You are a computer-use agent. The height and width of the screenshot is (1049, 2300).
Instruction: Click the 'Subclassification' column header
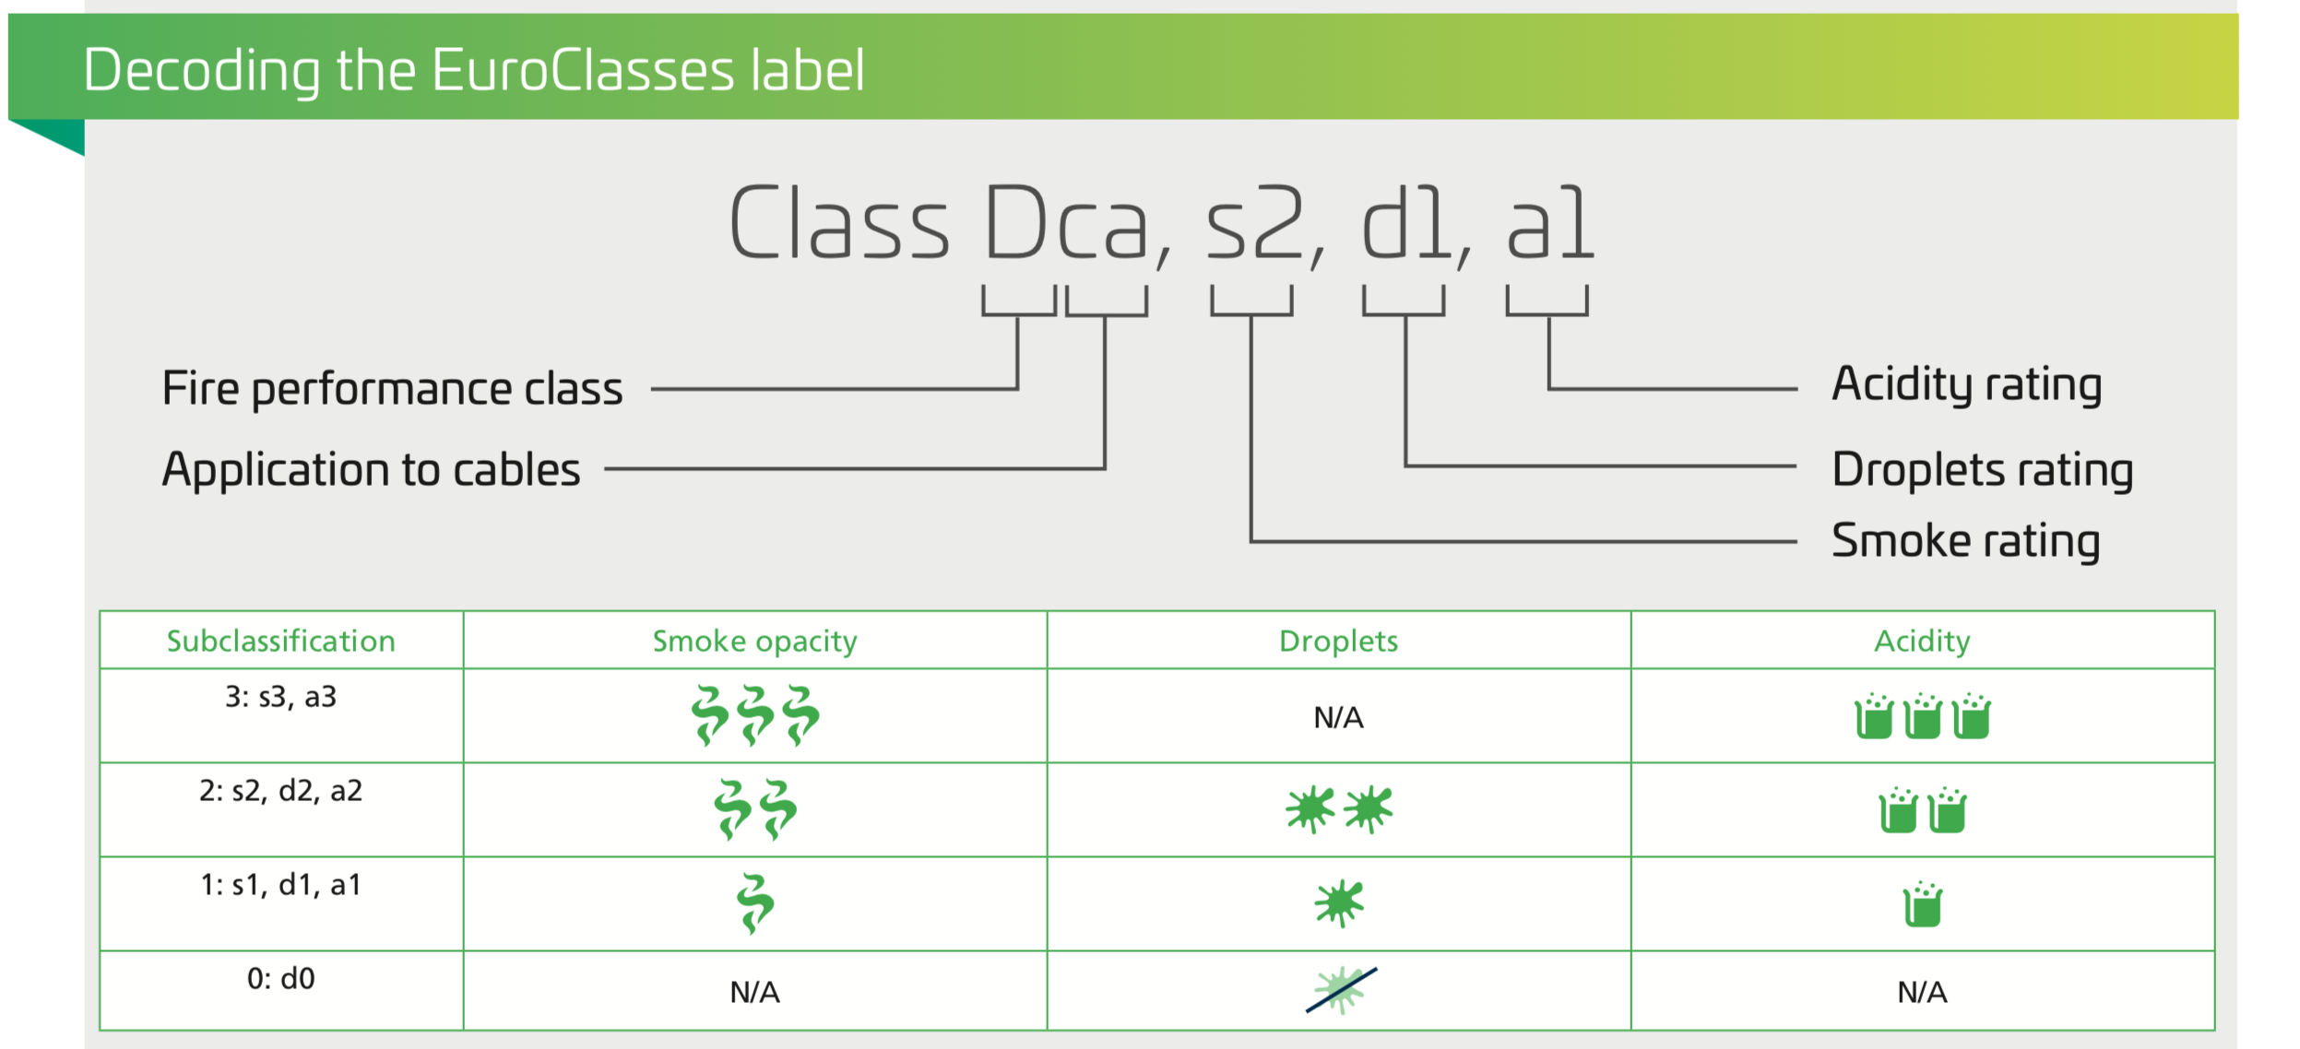tap(280, 641)
